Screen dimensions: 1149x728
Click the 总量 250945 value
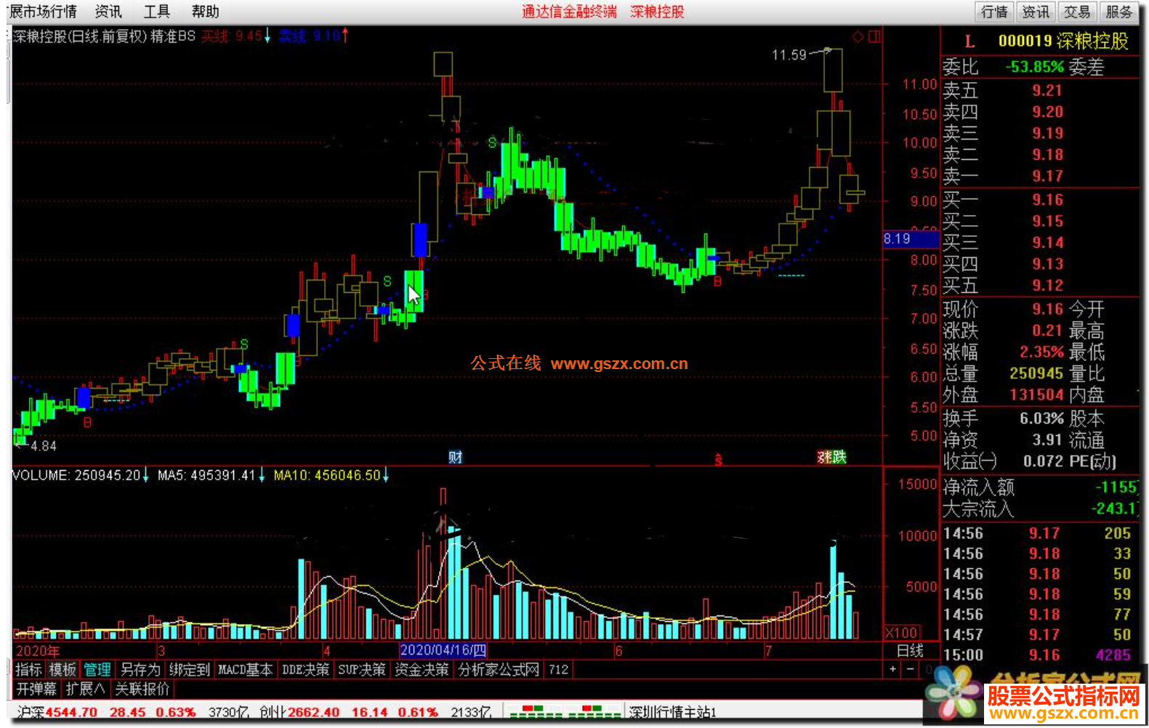point(1036,373)
